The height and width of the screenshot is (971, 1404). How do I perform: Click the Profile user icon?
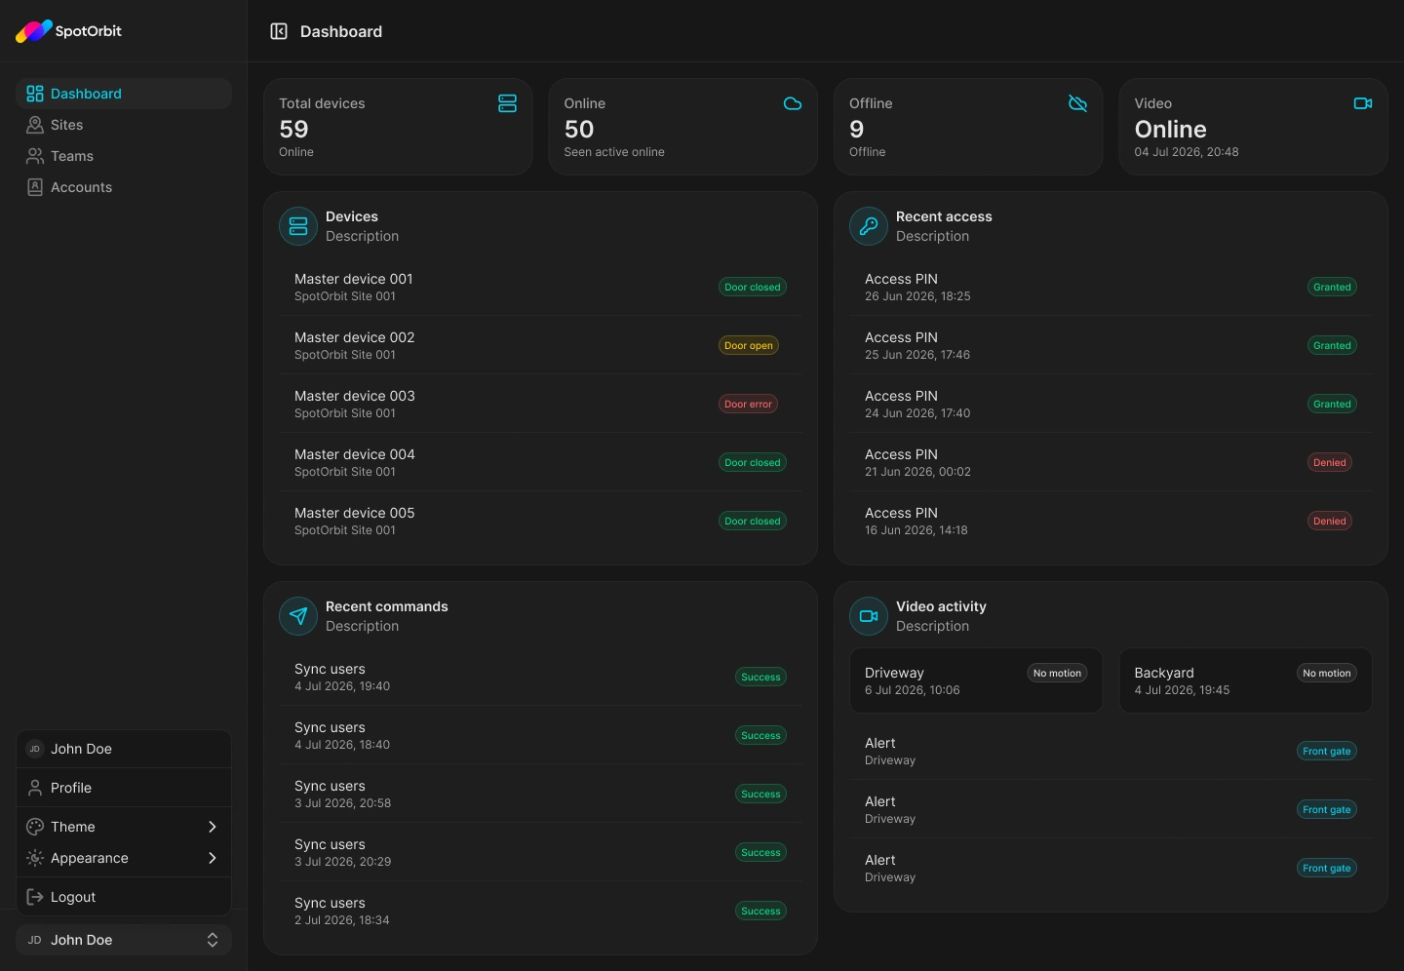35,788
